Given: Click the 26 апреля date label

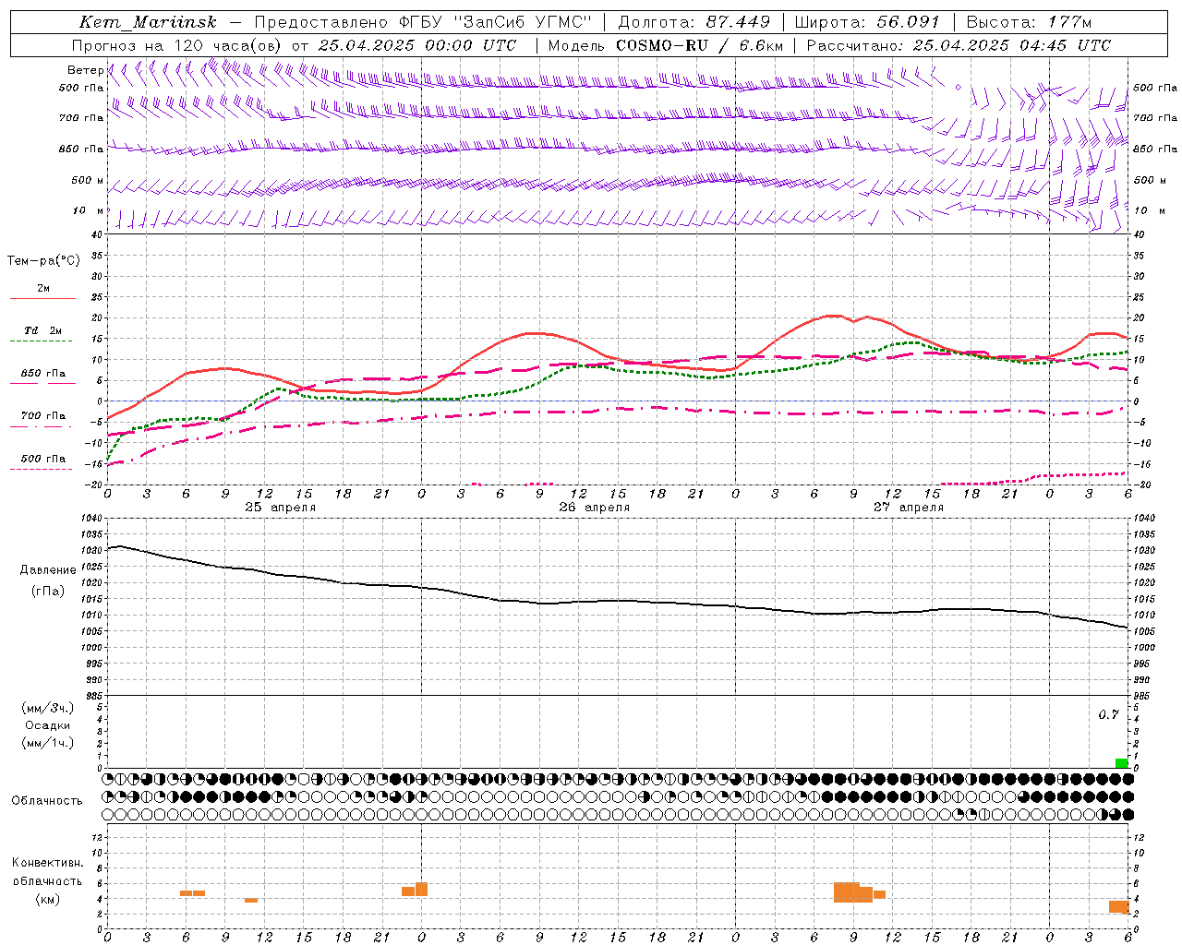Looking at the screenshot, I should (595, 508).
